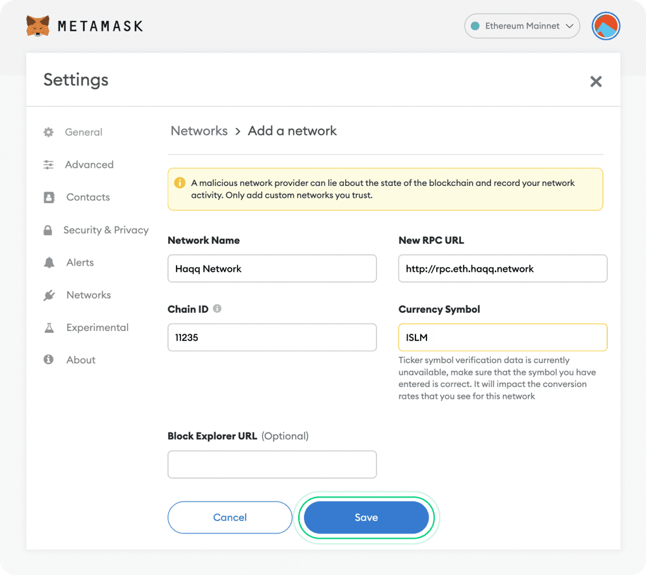Image resolution: width=646 pixels, height=575 pixels.
Task: Click the yellow warning info icon
Action: point(180,183)
